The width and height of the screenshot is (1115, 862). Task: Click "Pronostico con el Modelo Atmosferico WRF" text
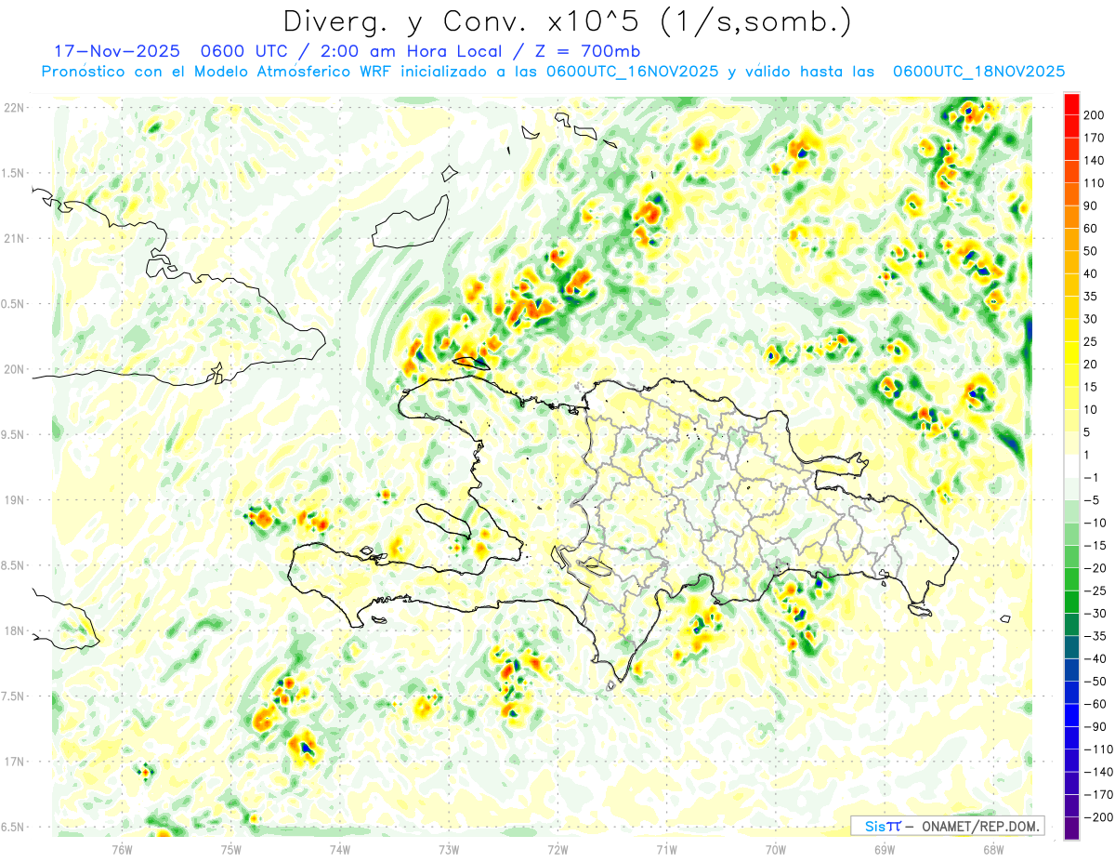(x=217, y=72)
